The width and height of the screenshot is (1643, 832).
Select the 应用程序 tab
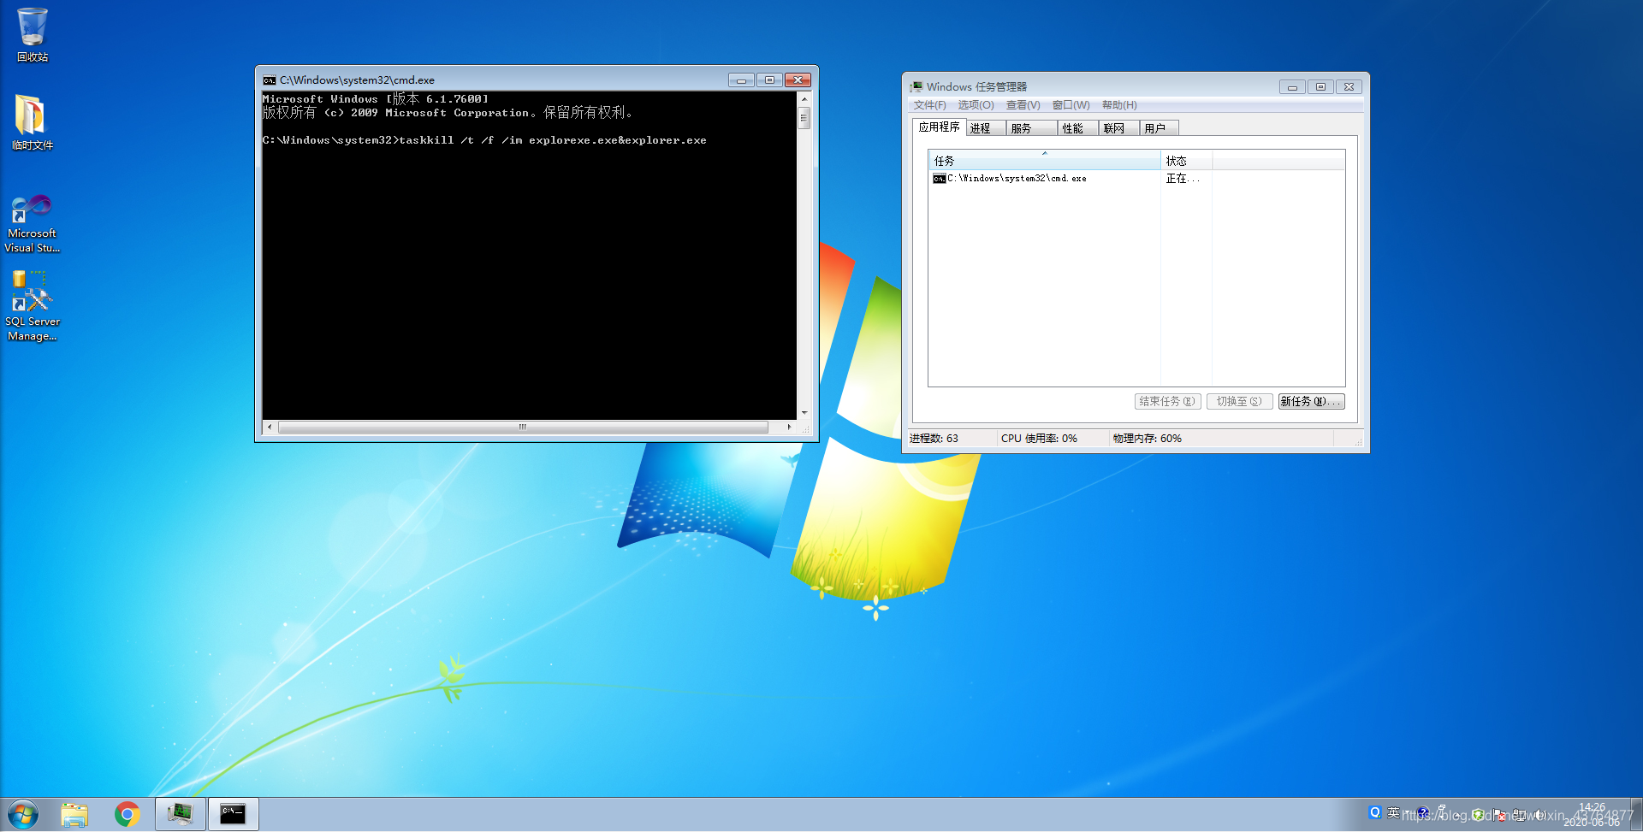(939, 127)
